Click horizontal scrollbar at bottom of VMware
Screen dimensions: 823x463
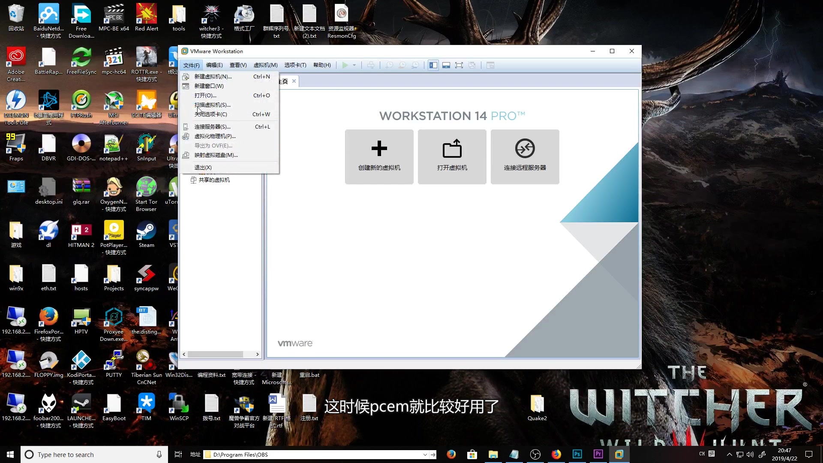[x=220, y=354]
